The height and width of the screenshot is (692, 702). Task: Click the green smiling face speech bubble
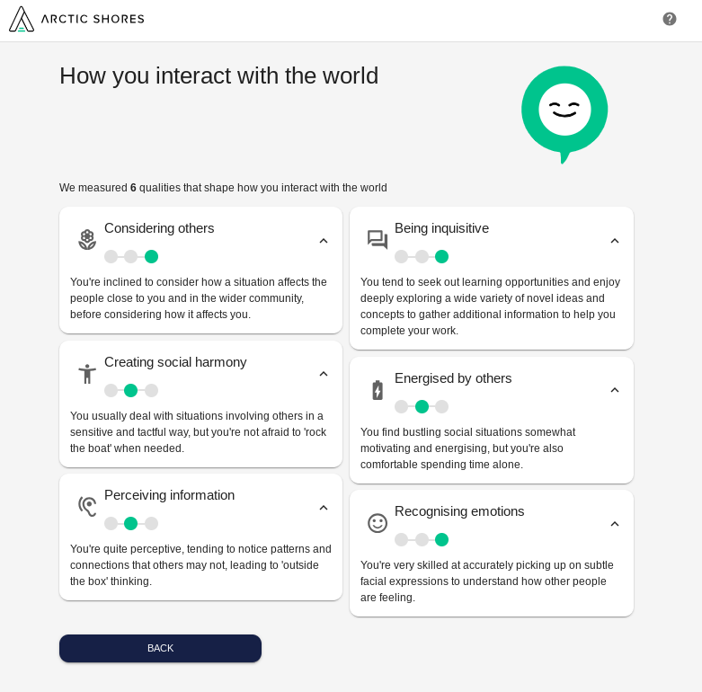point(564,111)
